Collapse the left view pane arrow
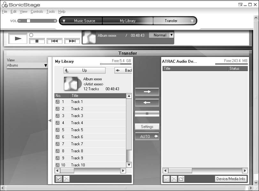 tap(50, 121)
